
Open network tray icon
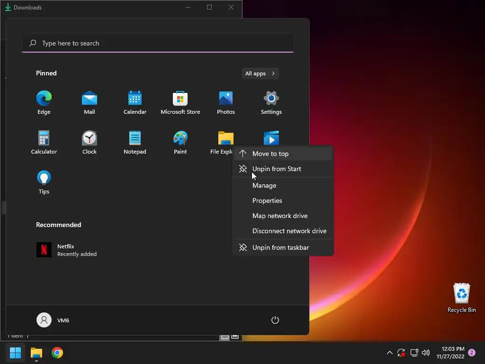(x=414, y=353)
